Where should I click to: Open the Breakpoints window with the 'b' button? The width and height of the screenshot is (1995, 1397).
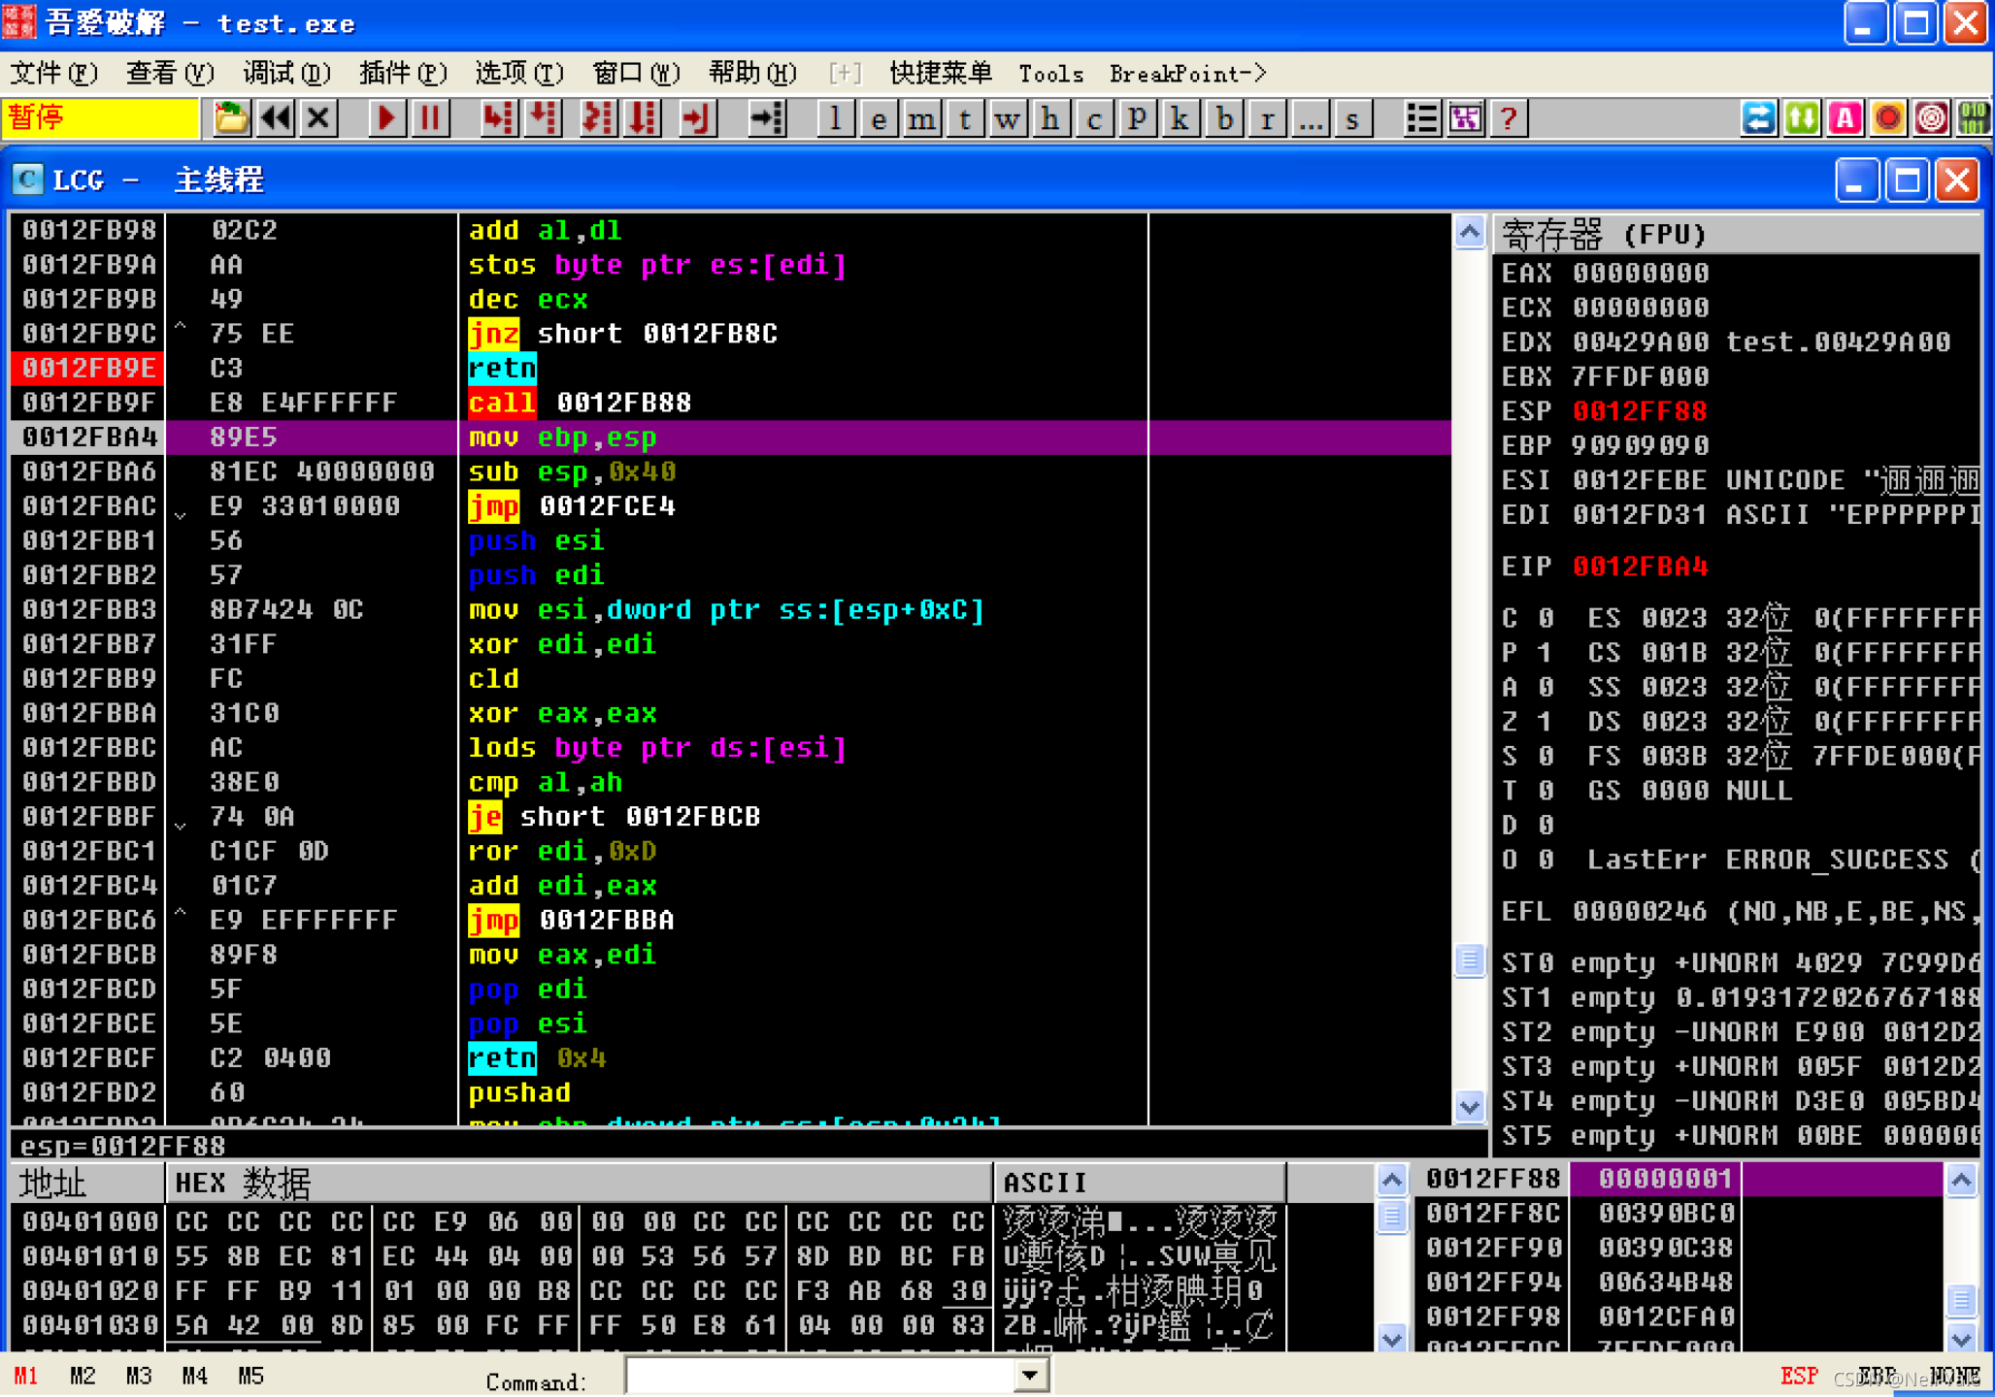point(1224,118)
